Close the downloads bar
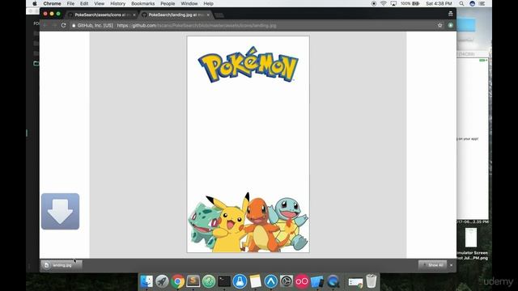Screen dimensions: 518x291 (x=452, y=265)
